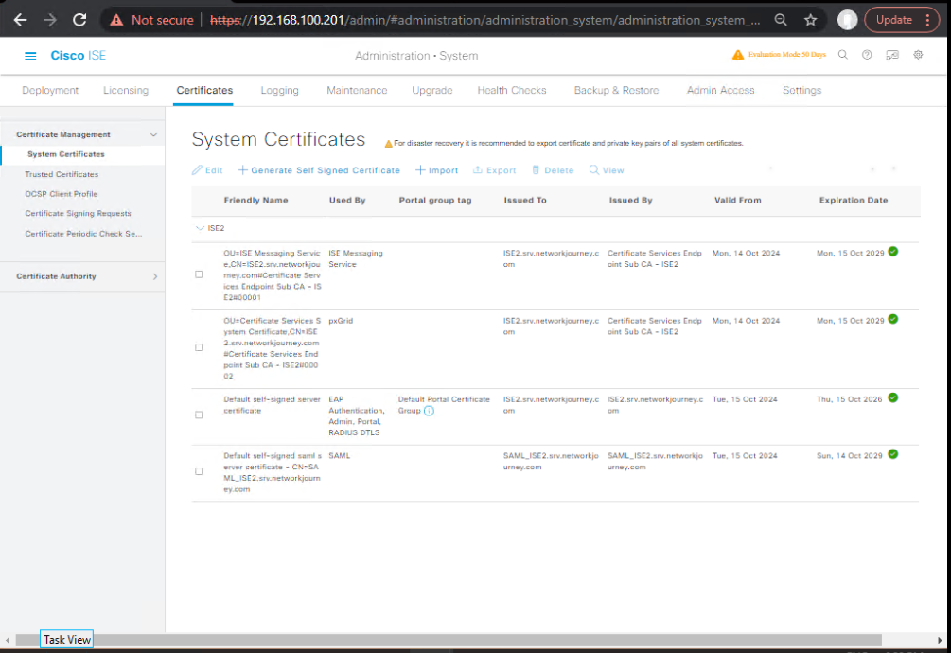Screen dimensions: 951x653
Task: Open Trusted Certificates in sidebar
Action: 62,175
